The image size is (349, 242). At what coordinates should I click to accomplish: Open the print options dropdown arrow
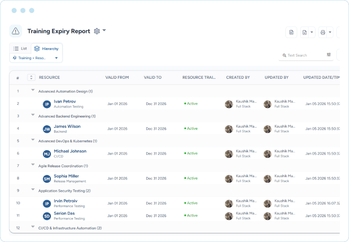[330, 32]
